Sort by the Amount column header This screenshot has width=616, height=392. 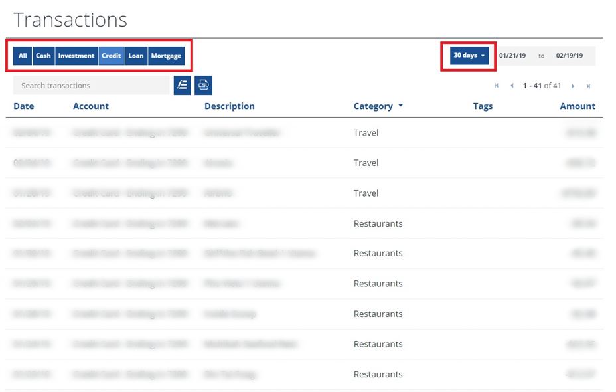click(x=577, y=106)
